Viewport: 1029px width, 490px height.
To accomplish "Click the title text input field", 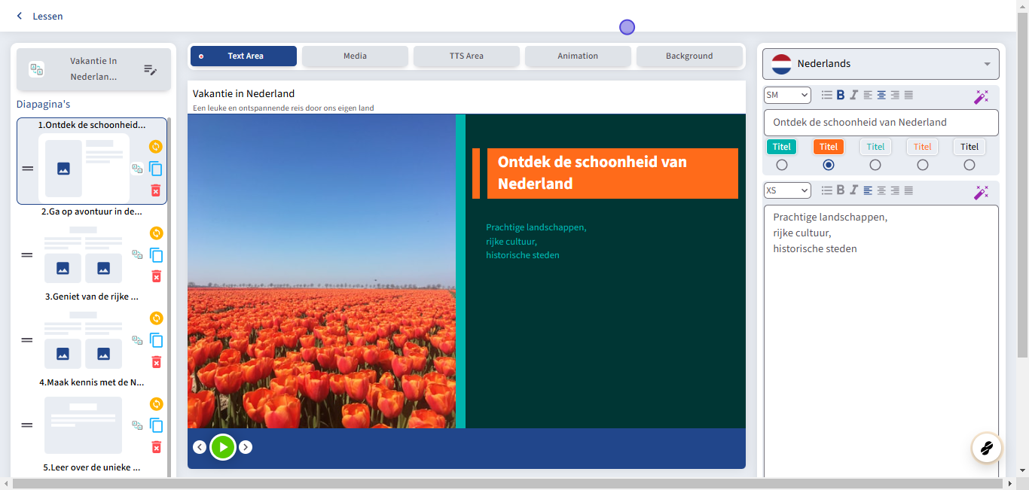I will click(x=881, y=123).
